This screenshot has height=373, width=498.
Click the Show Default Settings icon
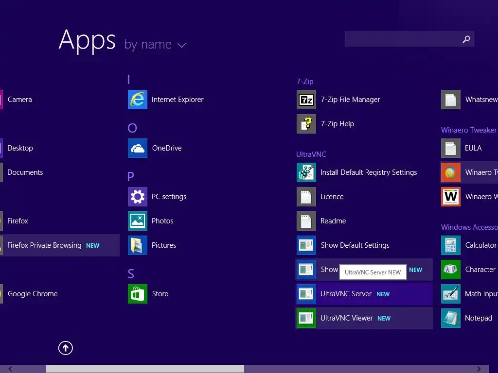306,245
